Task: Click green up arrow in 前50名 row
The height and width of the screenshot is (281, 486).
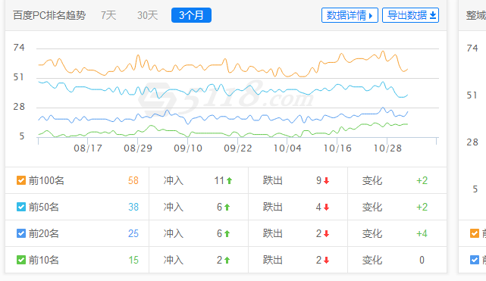Action: pyautogui.click(x=227, y=207)
